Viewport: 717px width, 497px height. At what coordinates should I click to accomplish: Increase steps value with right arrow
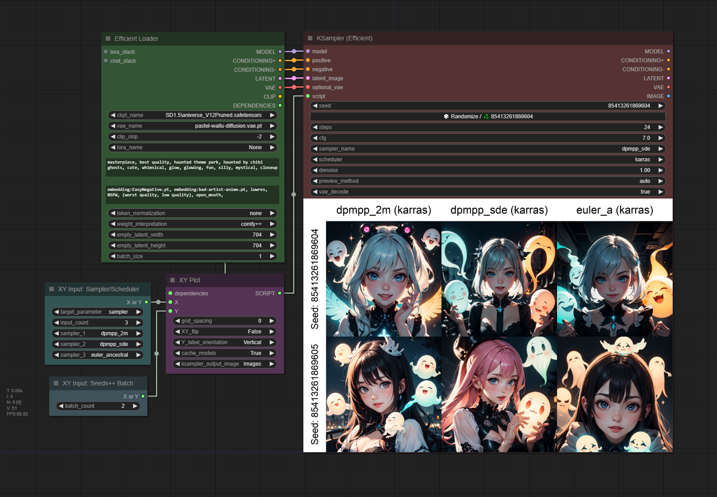(x=660, y=127)
